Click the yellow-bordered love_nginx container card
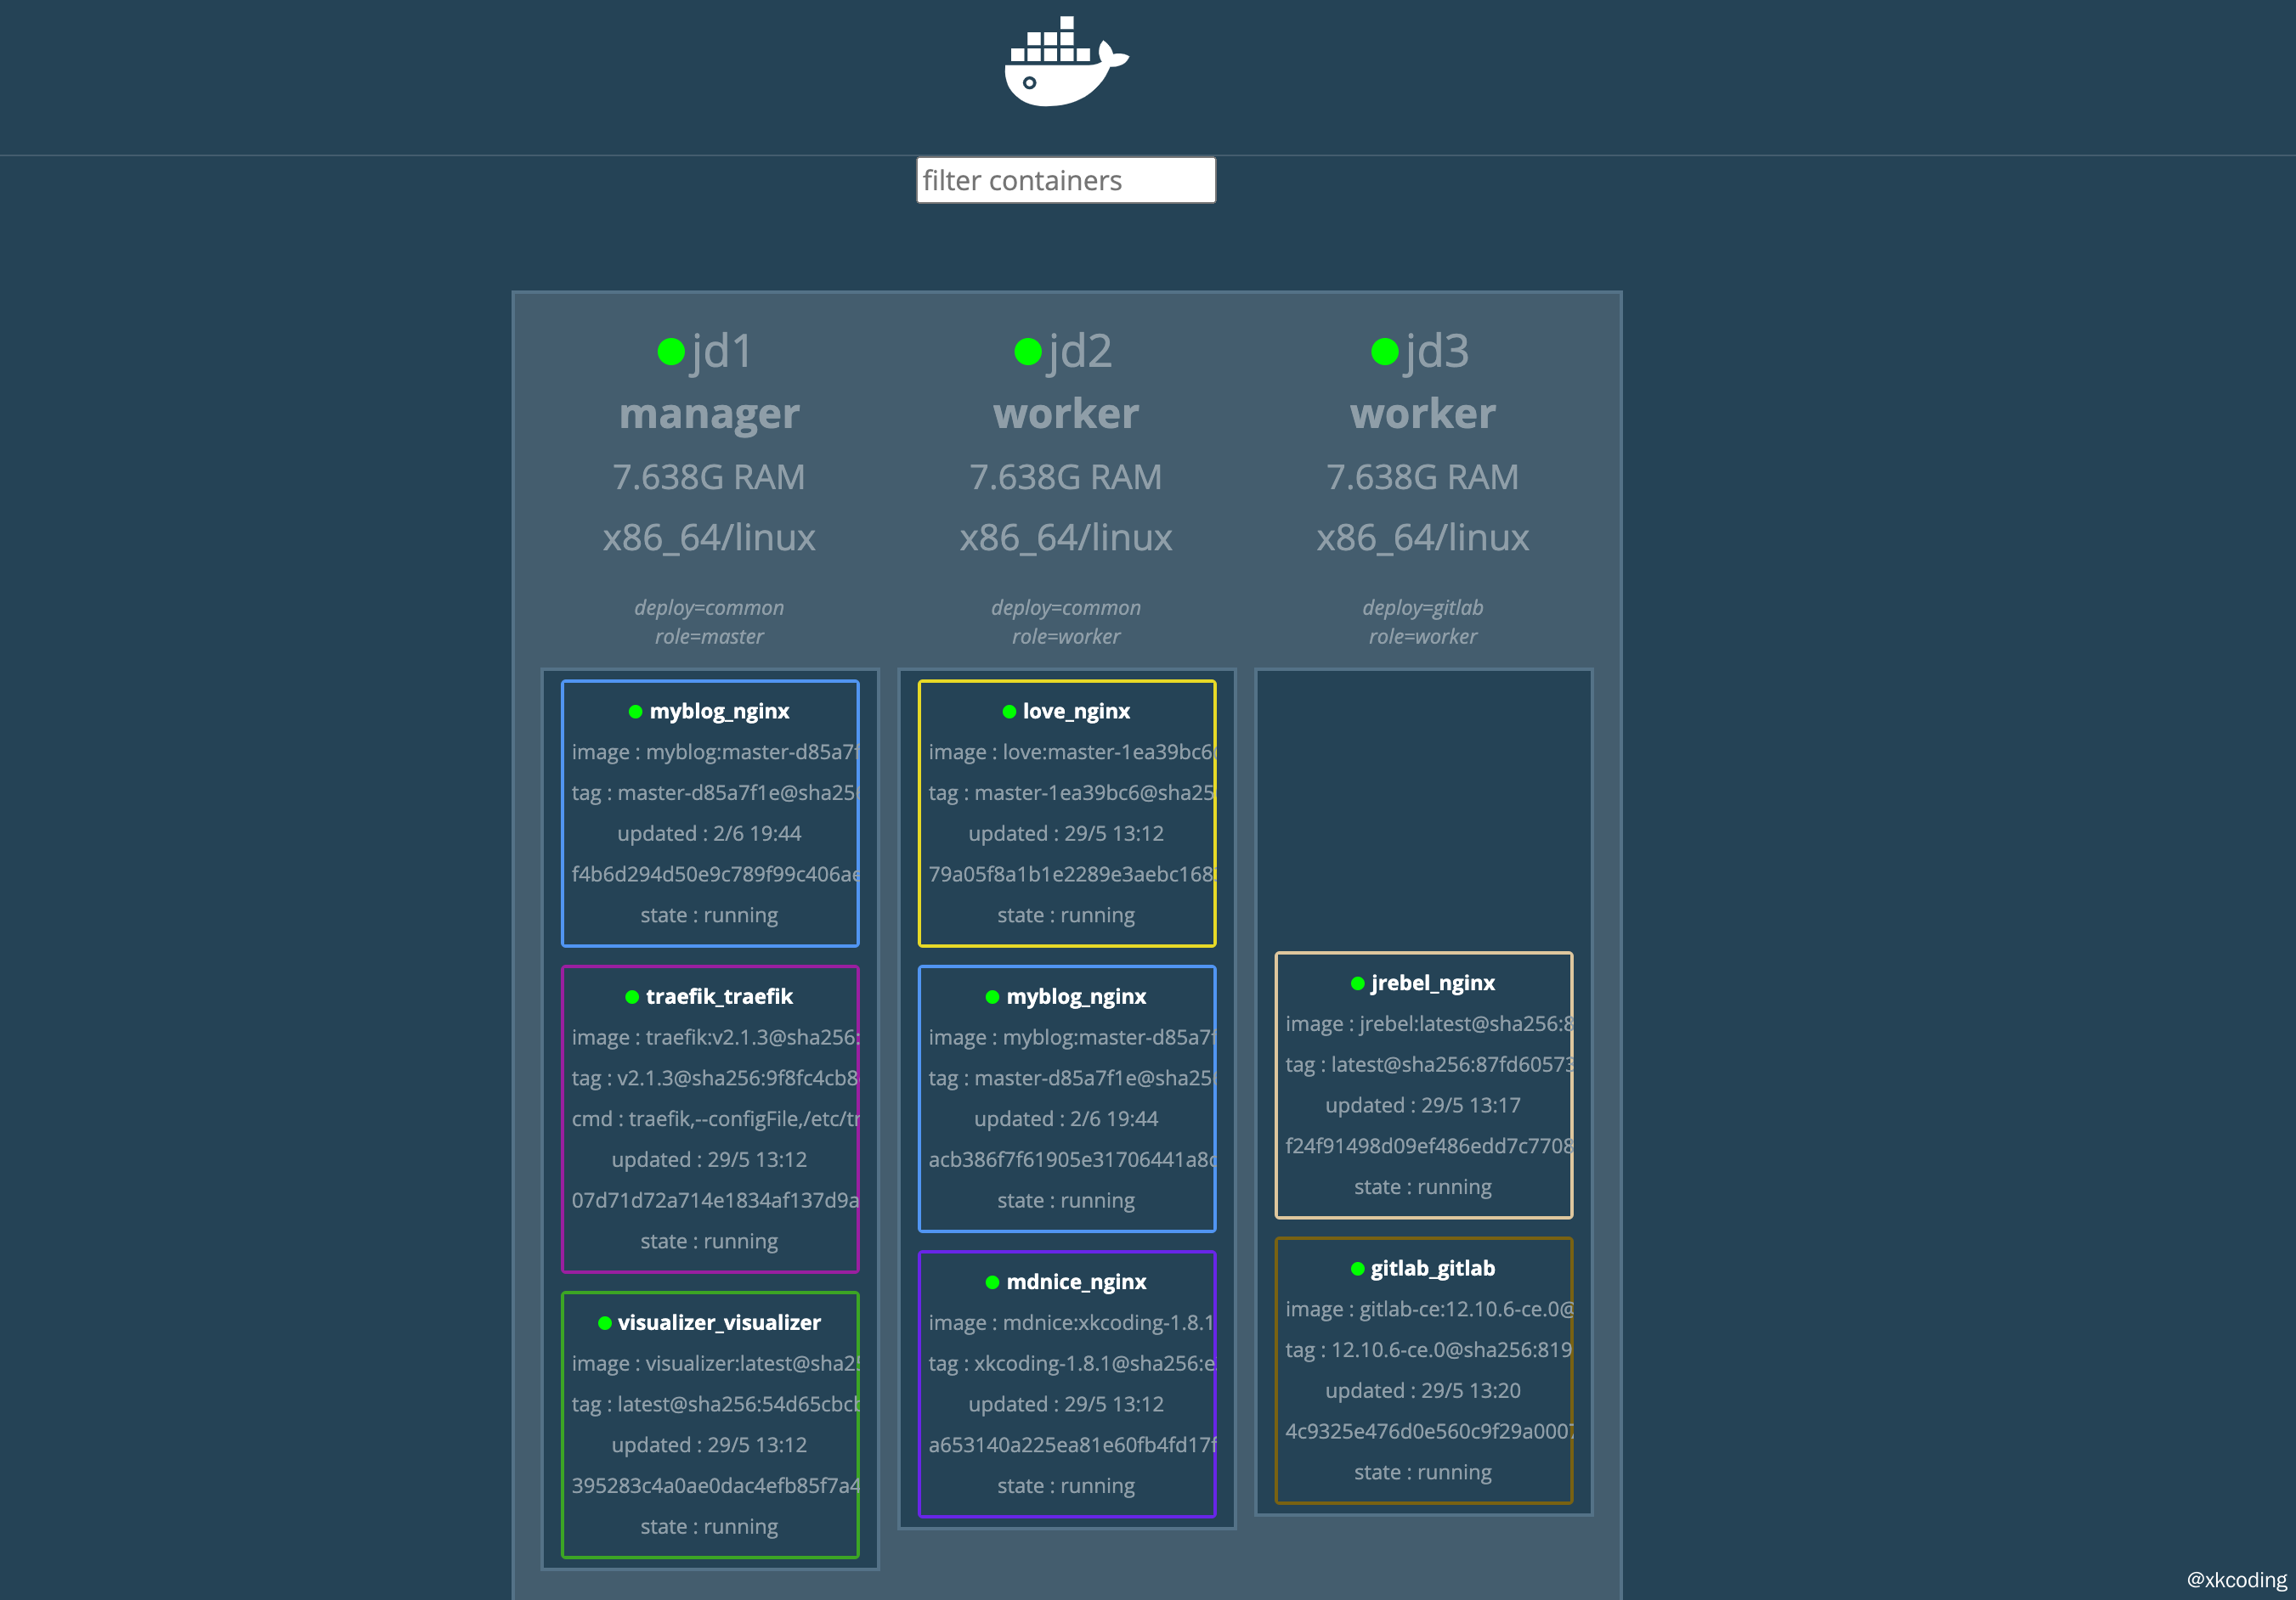 point(1066,813)
